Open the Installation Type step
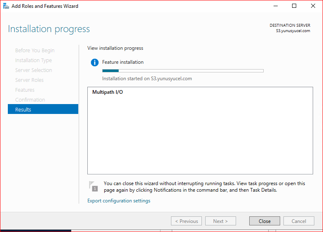This screenshot has height=232, width=323. tap(33, 60)
